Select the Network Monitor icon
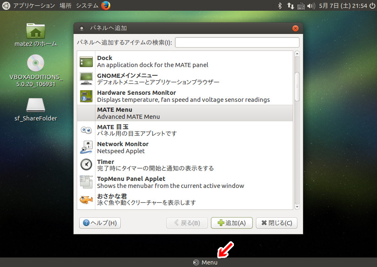Screen dimensions: 377x267 click(86, 147)
